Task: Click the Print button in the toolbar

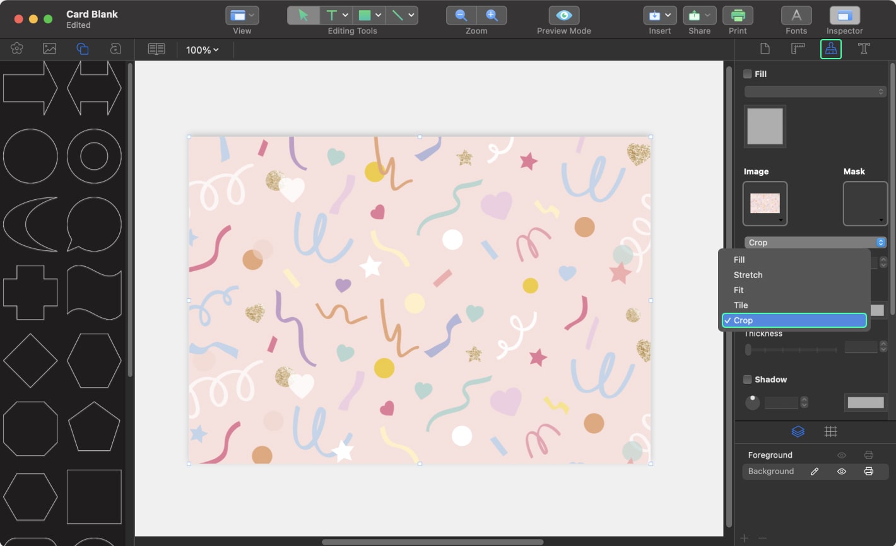Action: click(738, 15)
